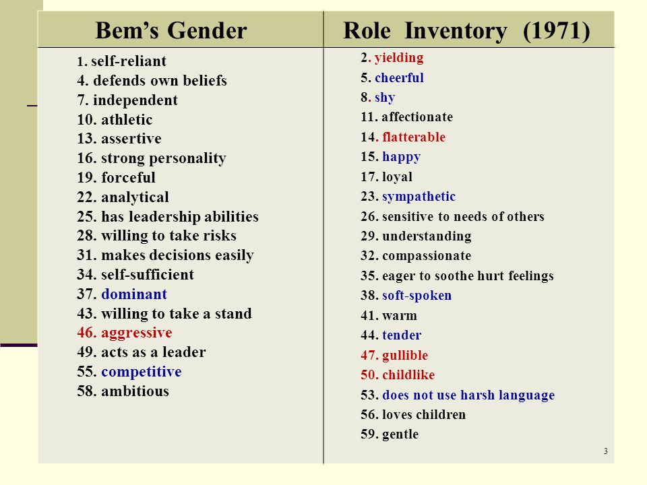Click 'does not use harsh language' text
Viewport: 647px width, 485px height.
[468, 395]
